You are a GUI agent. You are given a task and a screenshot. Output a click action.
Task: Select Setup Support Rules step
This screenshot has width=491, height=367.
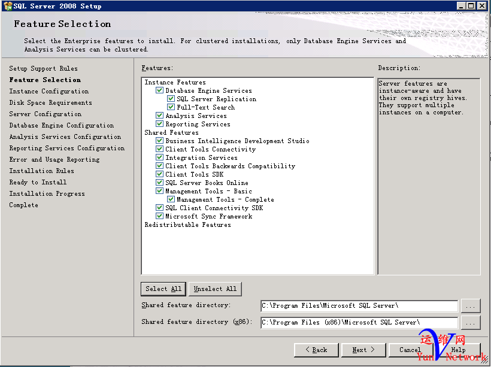tap(43, 68)
